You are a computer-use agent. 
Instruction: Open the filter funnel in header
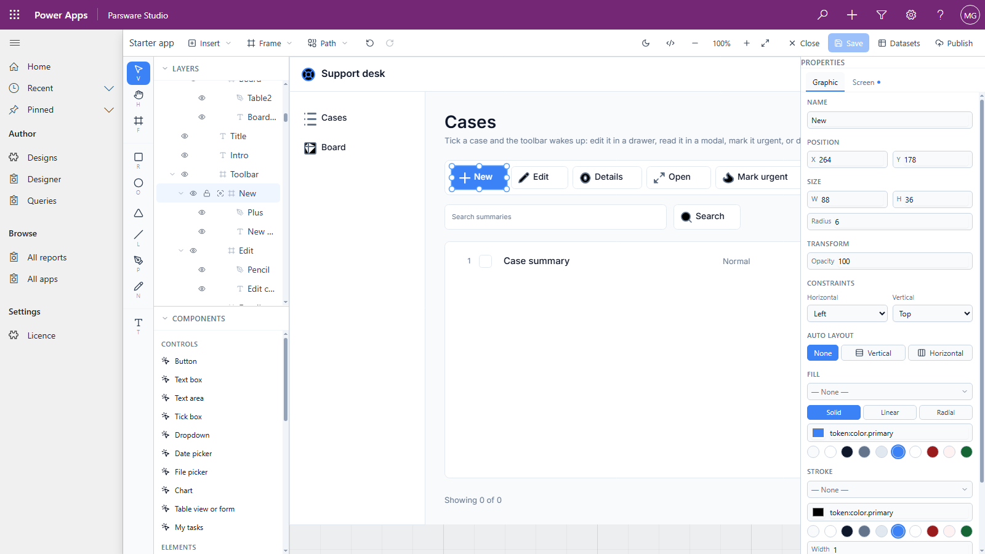[x=882, y=15]
